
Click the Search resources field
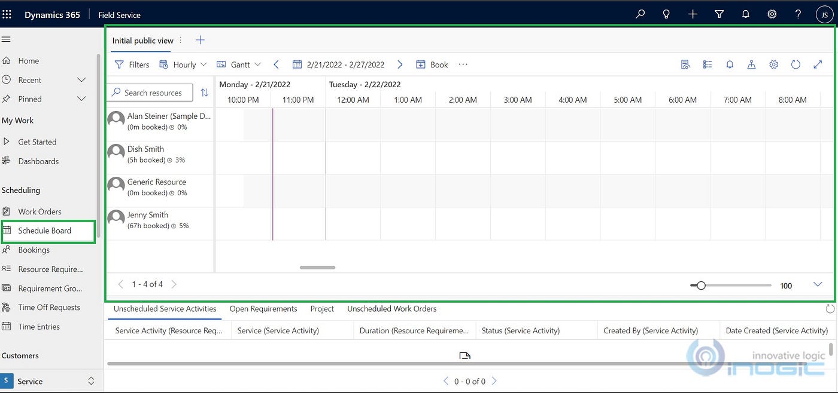pos(150,93)
